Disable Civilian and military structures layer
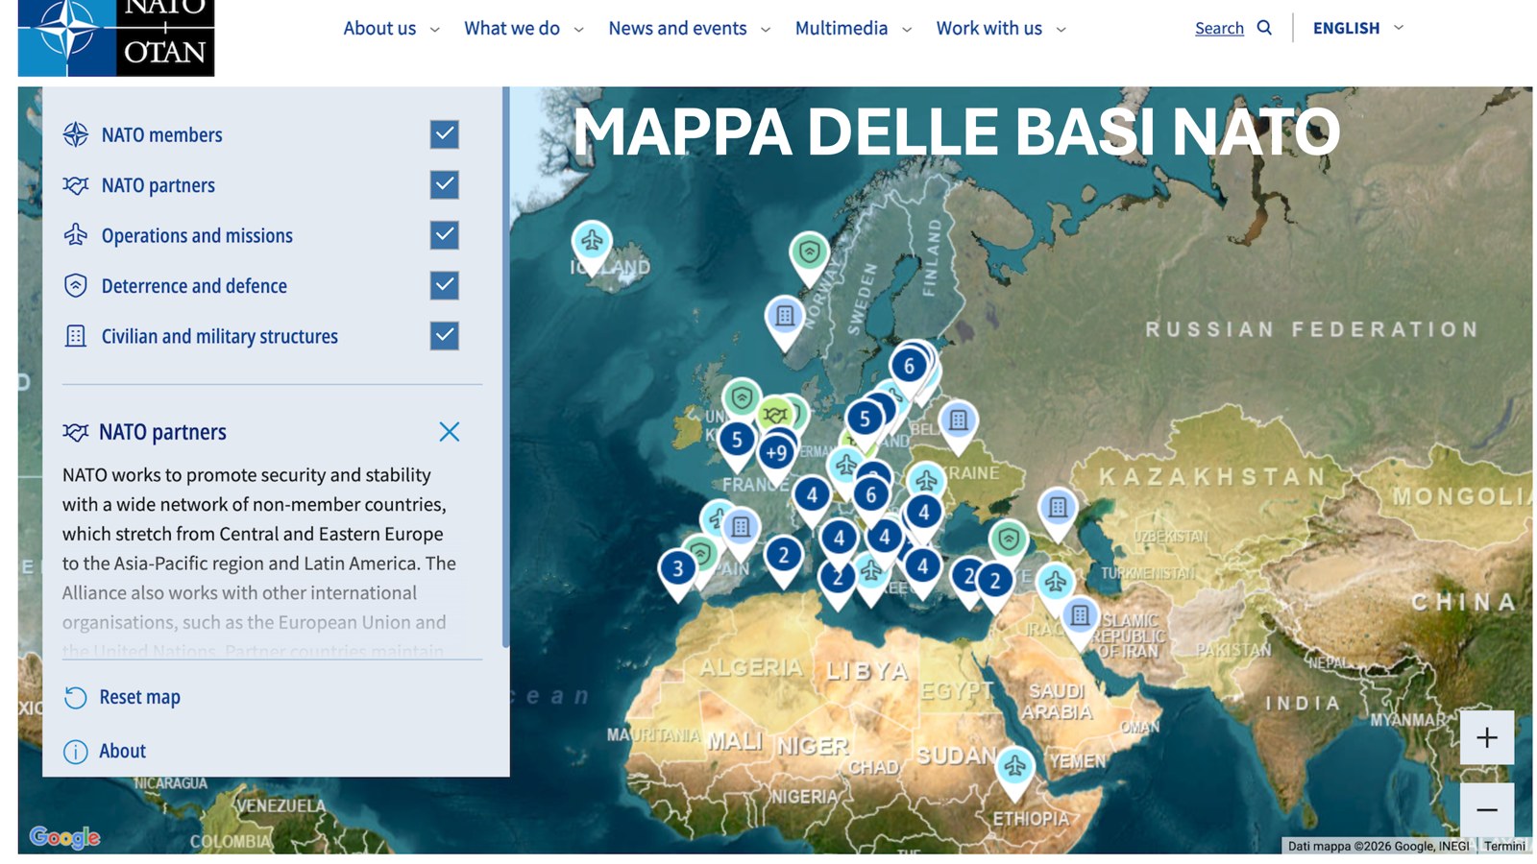1537x864 pixels. coord(444,336)
